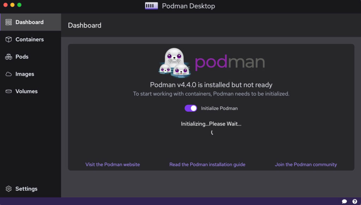
Task: Click the Containers cube icon
Action: click(x=8, y=40)
